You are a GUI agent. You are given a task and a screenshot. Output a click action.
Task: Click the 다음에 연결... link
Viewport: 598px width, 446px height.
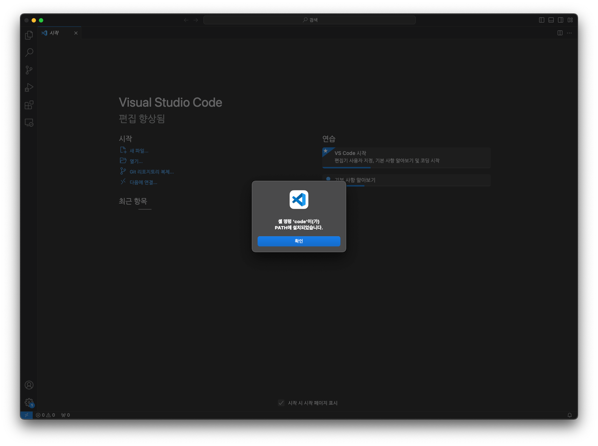pos(143,182)
